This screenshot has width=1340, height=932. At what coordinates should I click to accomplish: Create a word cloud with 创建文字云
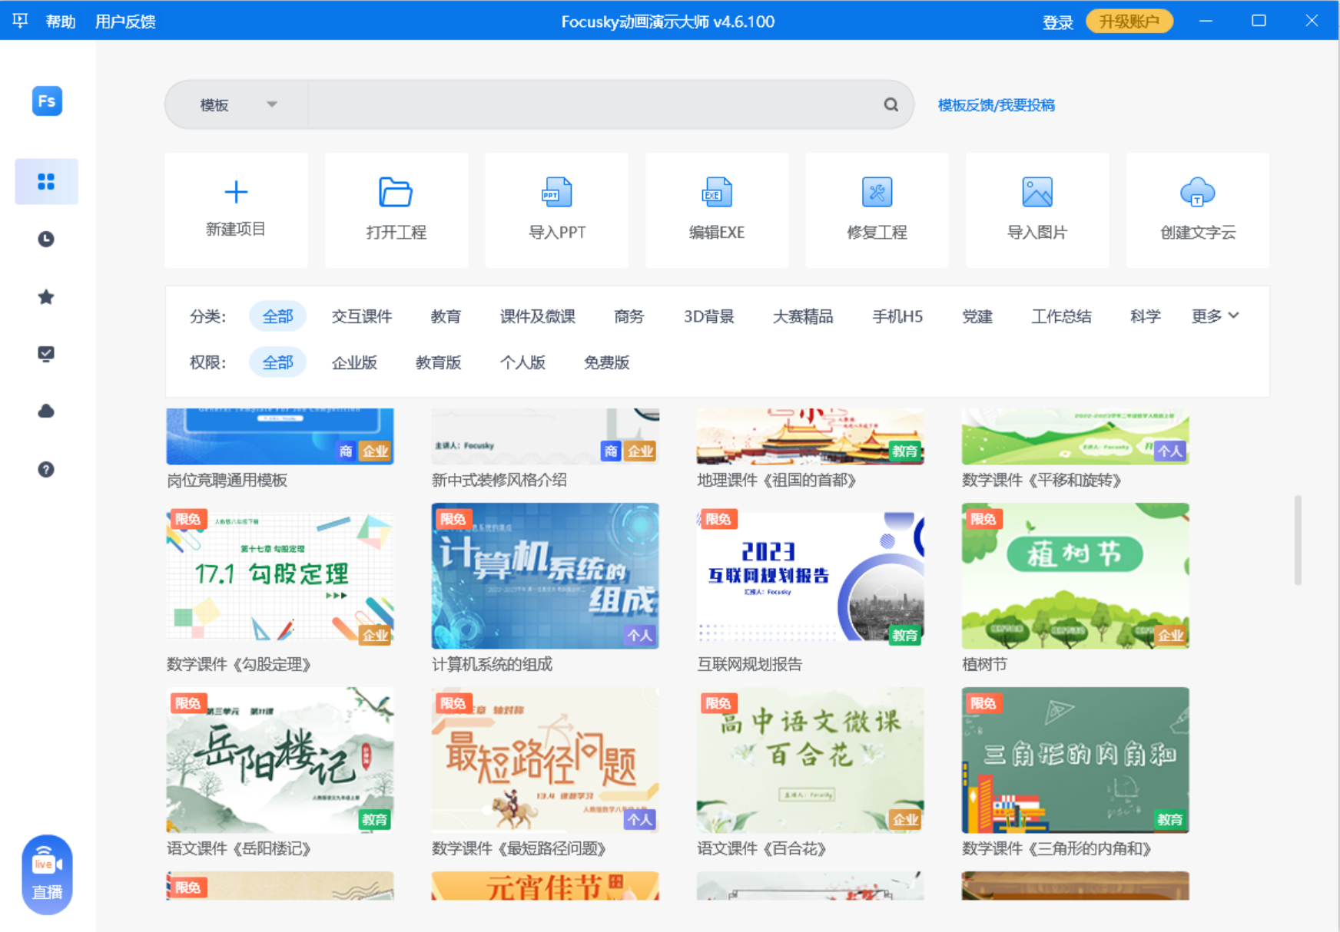1198,210
